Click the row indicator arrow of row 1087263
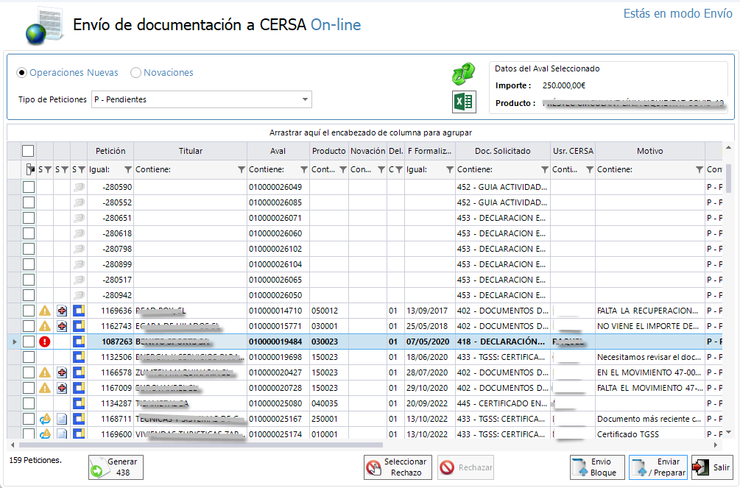Image resolution: width=740 pixels, height=488 pixels. [x=15, y=342]
